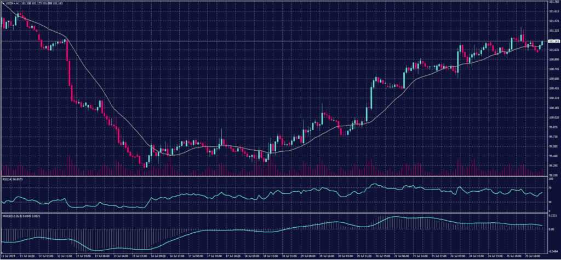Click the 100.020 price axis label
This screenshot has width=561, height=260.
(554, 117)
